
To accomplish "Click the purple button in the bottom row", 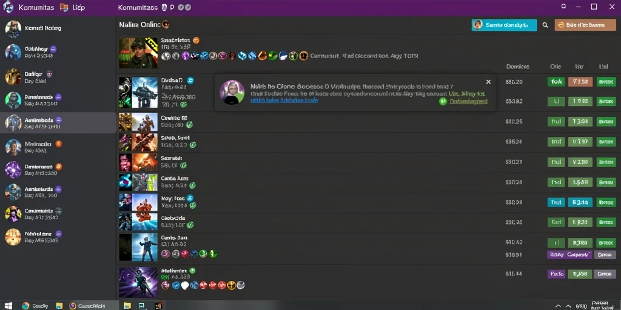I will pyautogui.click(x=556, y=274).
